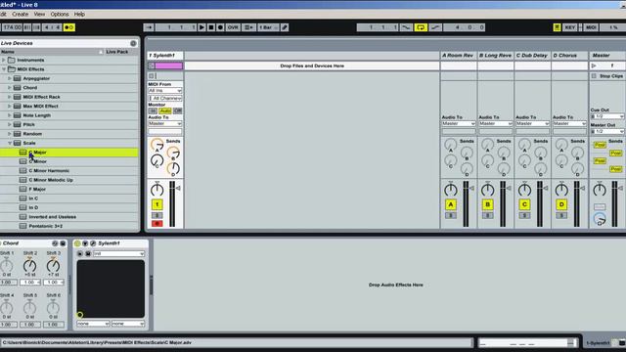The image size is (626, 352).
Task: Collapse the Scale device presets
Action: click(x=10, y=143)
